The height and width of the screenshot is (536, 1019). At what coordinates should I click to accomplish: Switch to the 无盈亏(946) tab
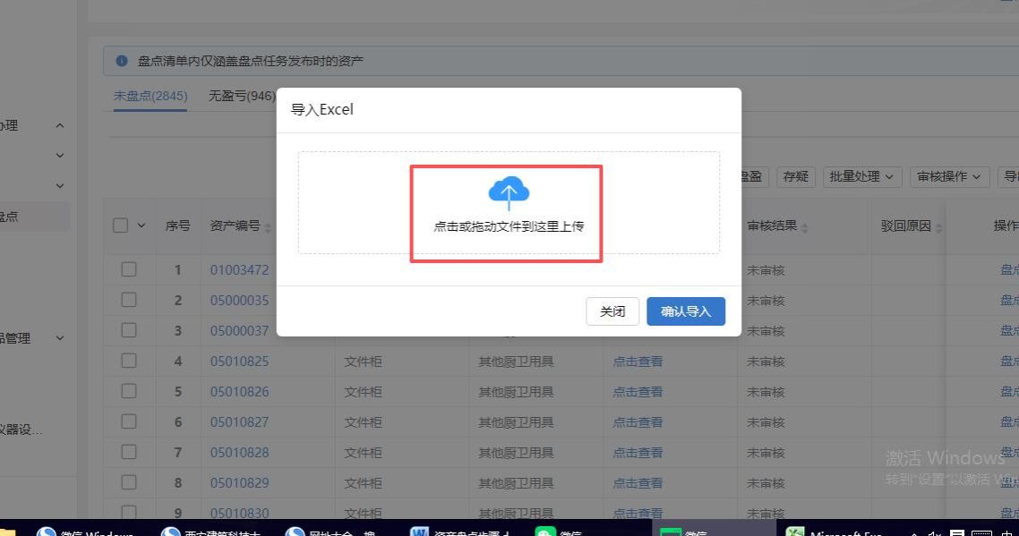click(242, 96)
